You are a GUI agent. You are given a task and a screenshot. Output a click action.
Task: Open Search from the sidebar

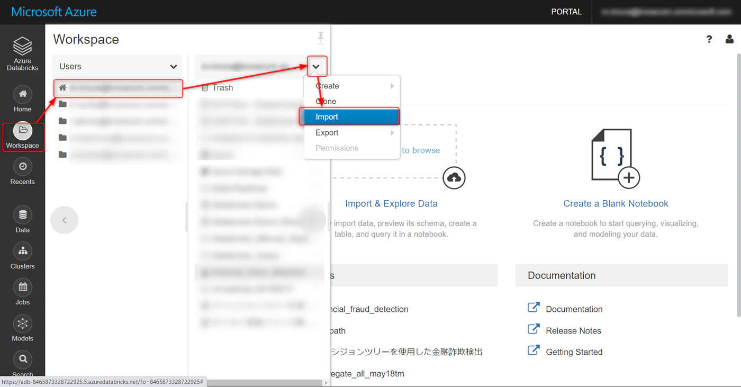[22, 364]
